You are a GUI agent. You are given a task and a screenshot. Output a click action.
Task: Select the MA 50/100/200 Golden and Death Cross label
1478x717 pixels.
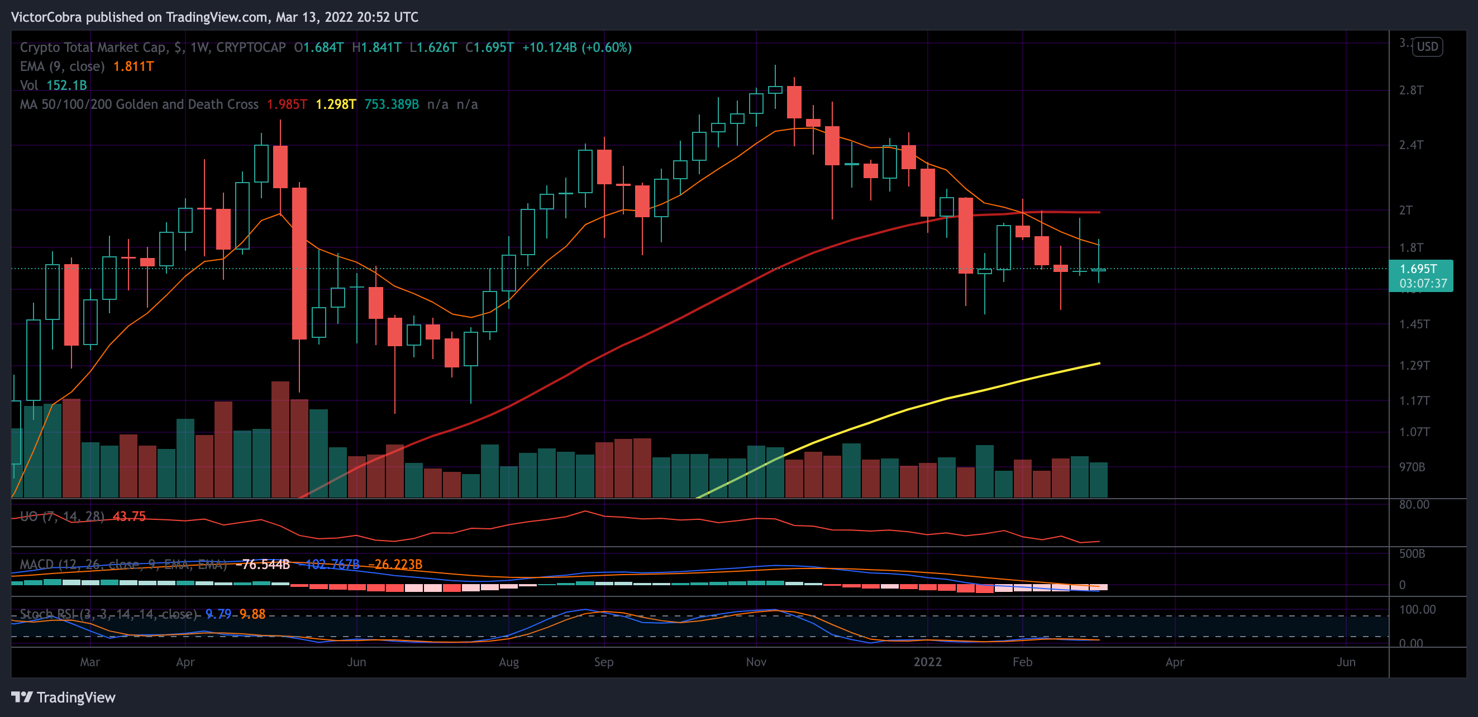139,104
